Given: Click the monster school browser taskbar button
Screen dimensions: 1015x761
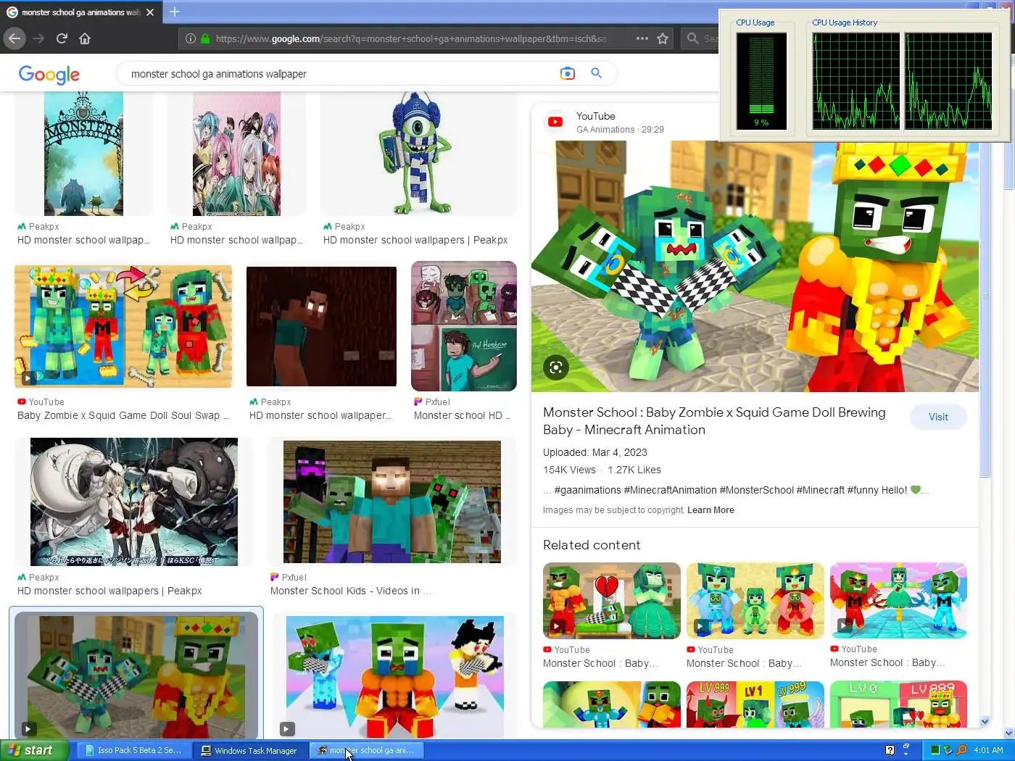Looking at the screenshot, I should tap(367, 750).
